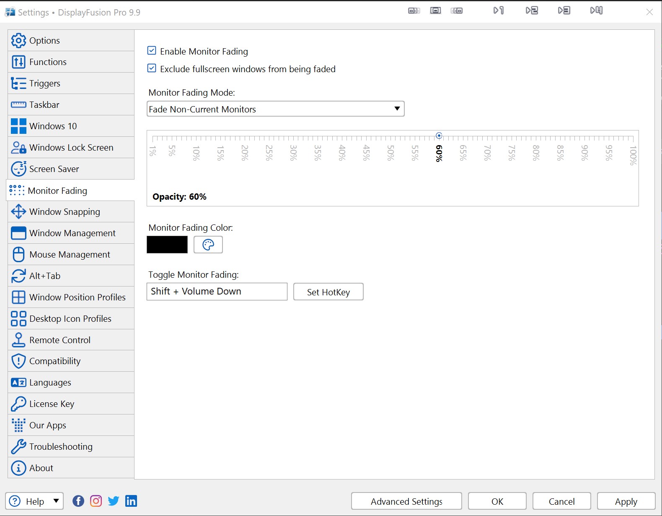The height and width of the screenshot is (516, 662).
Task: Open the color palette picker icon
Action: tap(208, 245)
